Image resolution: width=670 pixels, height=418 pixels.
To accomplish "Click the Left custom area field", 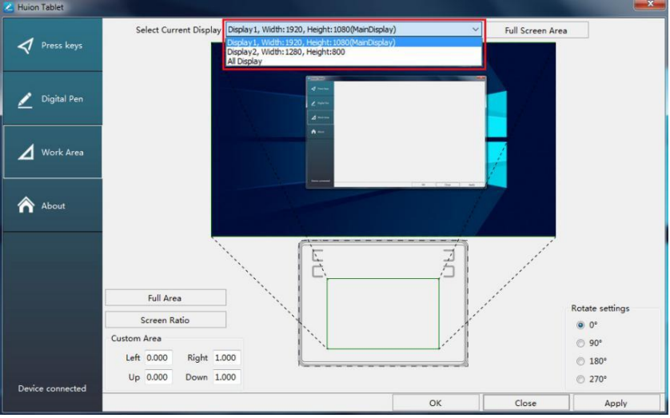I will click(x=158, y=358).
